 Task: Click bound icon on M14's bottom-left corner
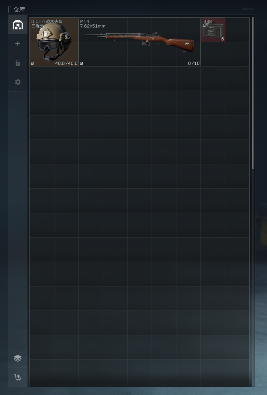click(81, 63)
